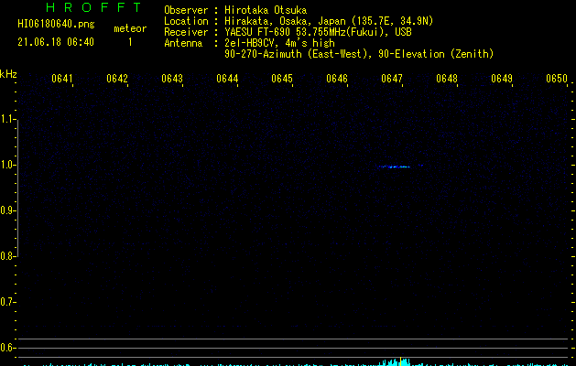Click the 0.7 kHz axis label
This screenshot has height=366, width=576.
pyautogui.click(x=7, y=302)
